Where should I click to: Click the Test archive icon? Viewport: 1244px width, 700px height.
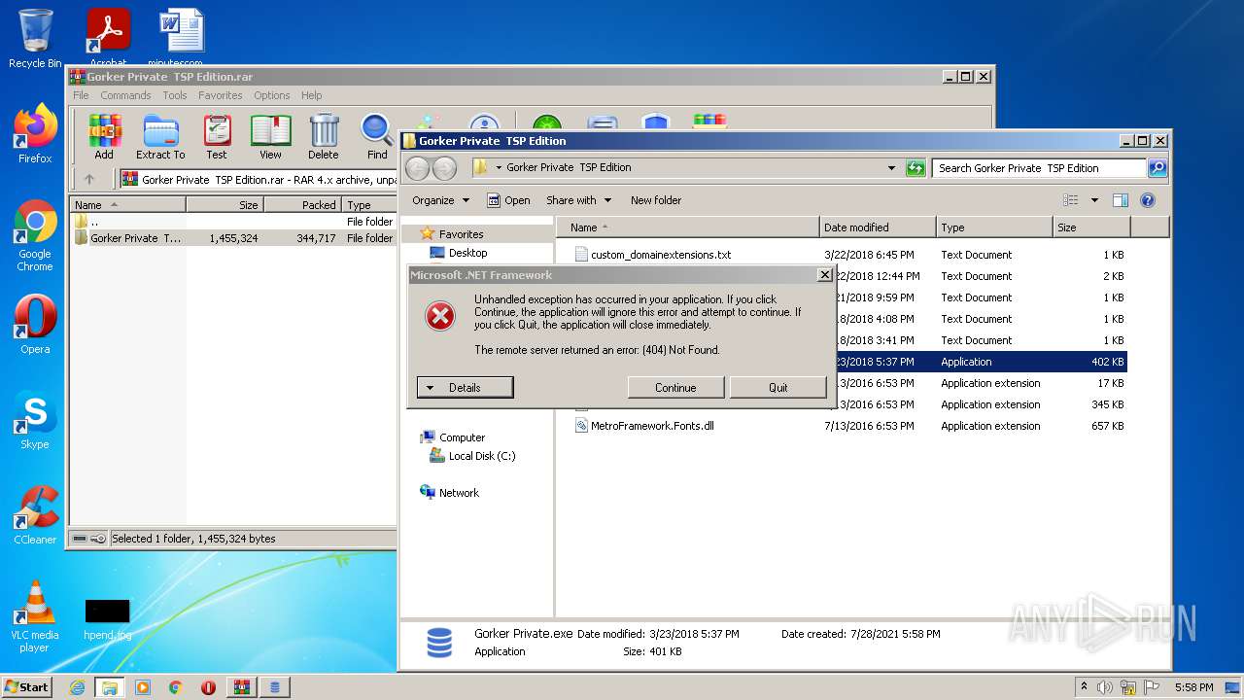point(217,137)
